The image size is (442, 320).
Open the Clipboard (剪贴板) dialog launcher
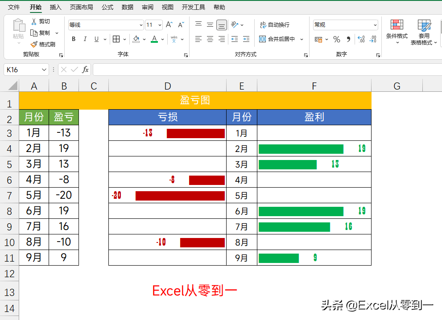pos(61,55)
